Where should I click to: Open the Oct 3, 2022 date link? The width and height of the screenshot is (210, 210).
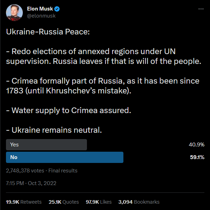pyautogui.click(x=42, y=183)
